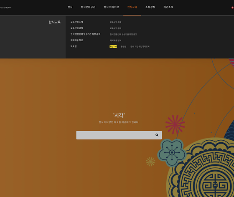Viewport: 234px width, 197px height.
Task: Open the gray 교육사업 소개 sub-link
Action: pos(115,22)
